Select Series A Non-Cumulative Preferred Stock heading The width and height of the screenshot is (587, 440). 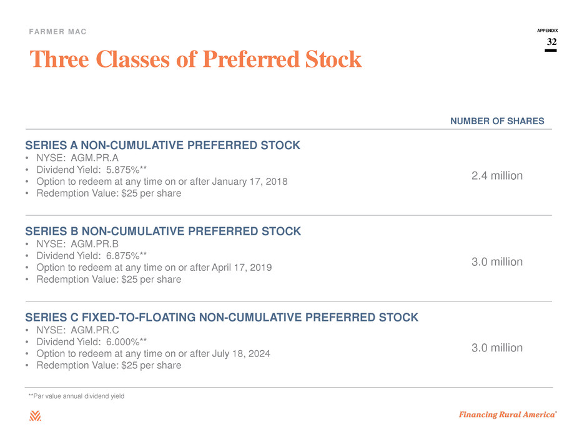click(x=162, y=145)
